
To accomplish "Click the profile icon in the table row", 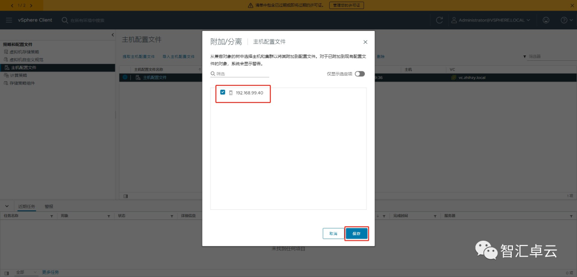I will point(138,77).
